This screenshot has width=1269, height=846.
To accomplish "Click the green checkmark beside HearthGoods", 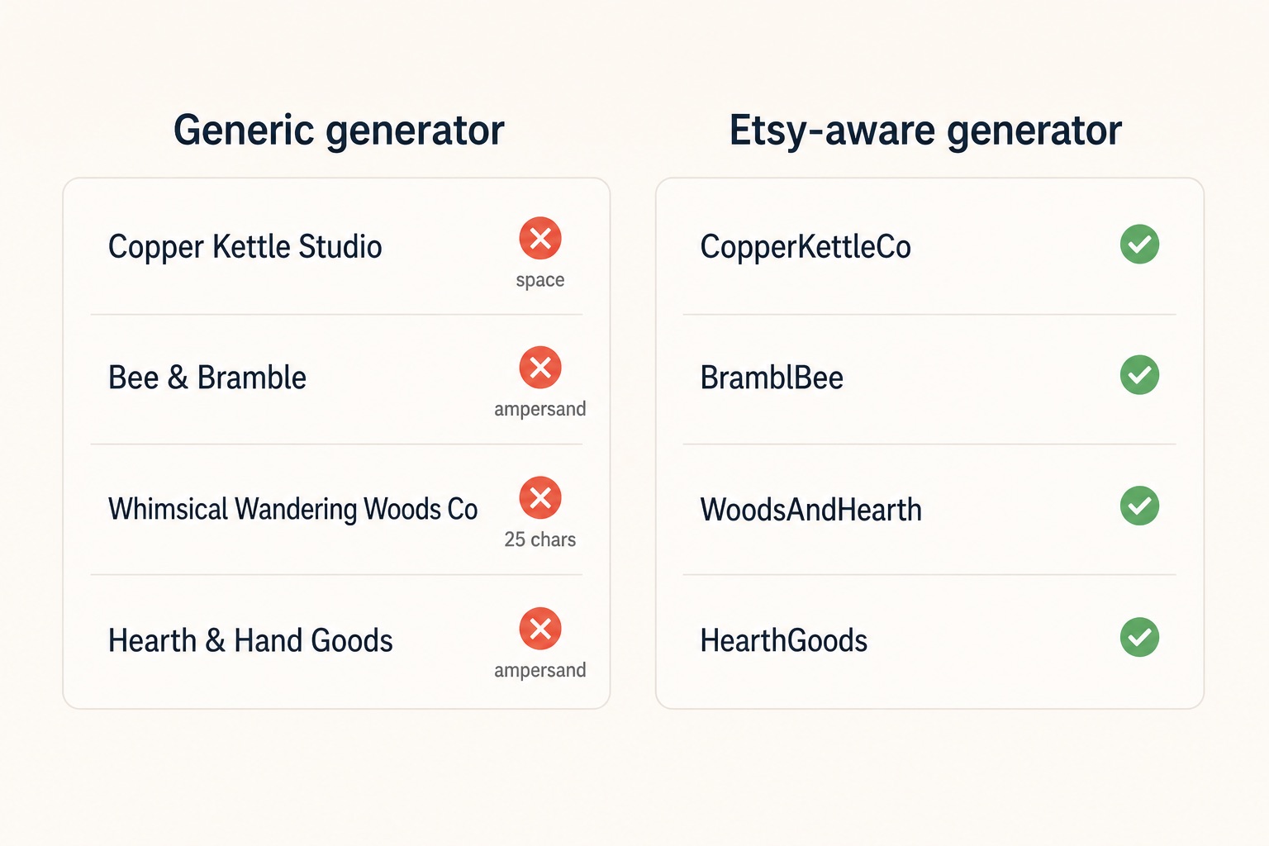I will pyautogui.click(x=1139, y=637).
